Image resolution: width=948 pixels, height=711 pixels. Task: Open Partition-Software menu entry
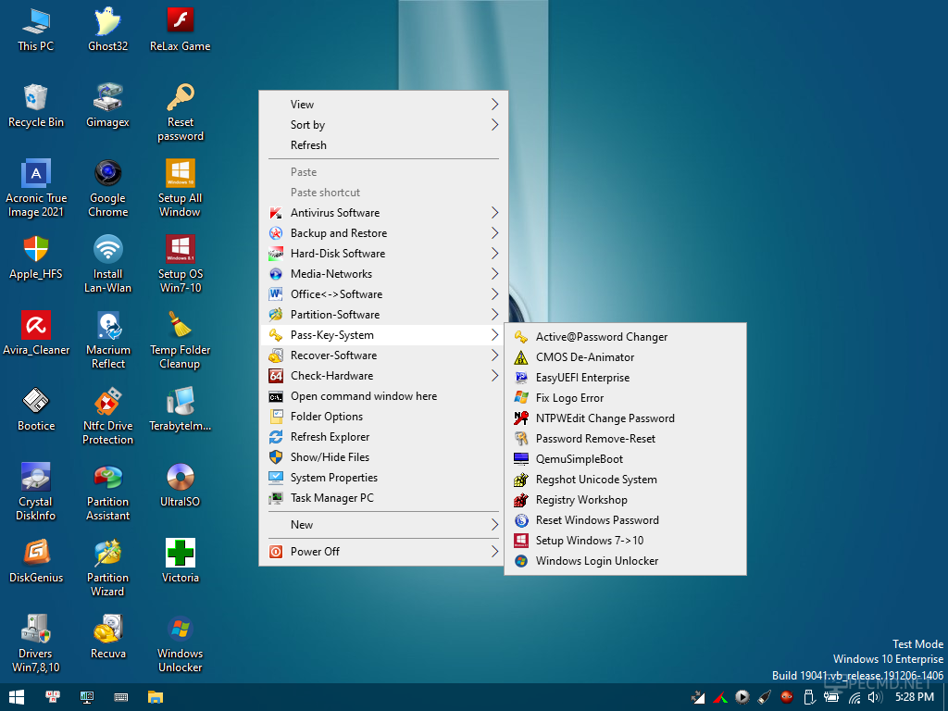tap(383, 315)
